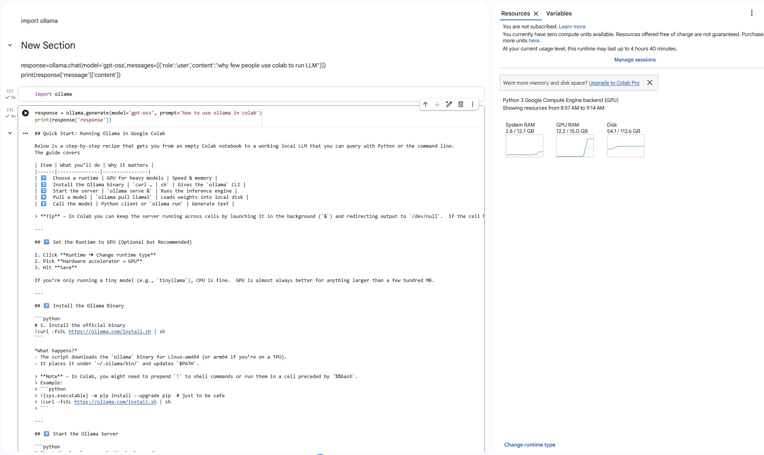This screenshot has width=764, height=455.
Task: Dismiss the Upgrade to Colab Pro banner
Action: [650, 83]
